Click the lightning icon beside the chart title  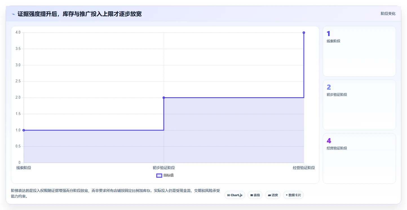[x=13, y=14]
